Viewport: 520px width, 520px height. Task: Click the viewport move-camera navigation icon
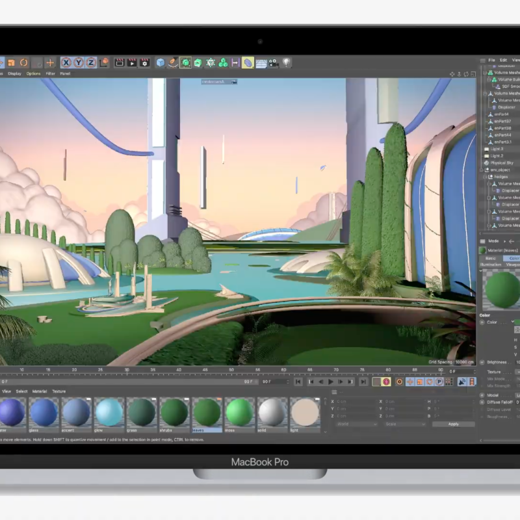click(x=452, y=74)
